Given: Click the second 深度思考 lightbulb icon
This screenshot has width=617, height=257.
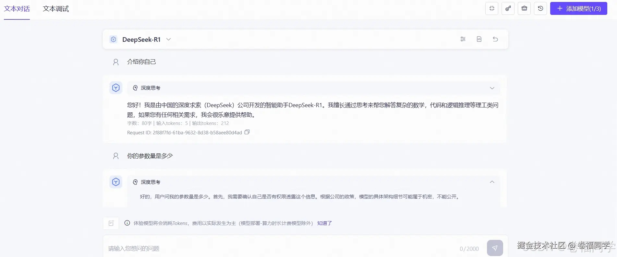Looking at the screenshot, I should pyautogui.click(x=135, y=182).
